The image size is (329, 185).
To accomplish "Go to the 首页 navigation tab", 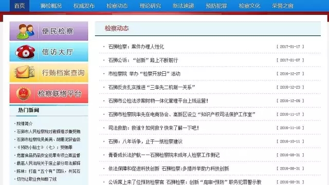I will click(20, 6).
